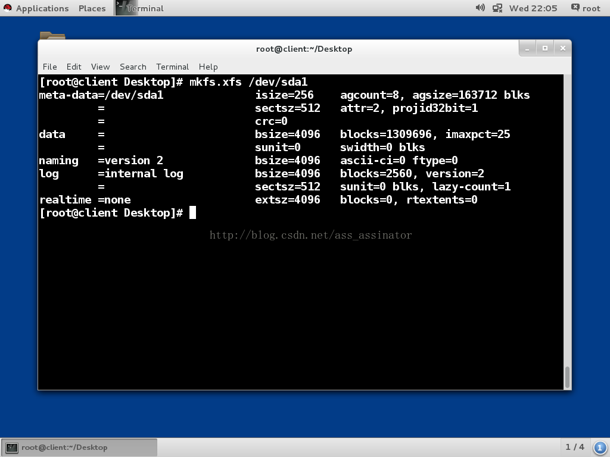Click the terminal vertical scrollbar thumb
This screenshot has height=457, width=610.
coord(568,377)
